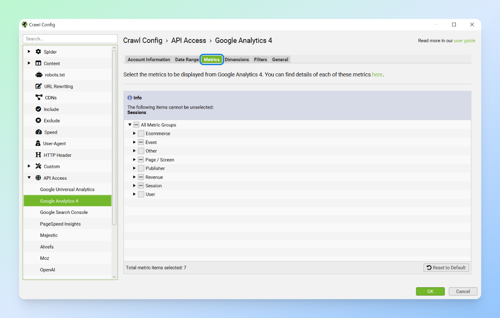Screen dimensions: 500x318
Task: Check the User metric group checkbox
Action: tap(141, 195)
